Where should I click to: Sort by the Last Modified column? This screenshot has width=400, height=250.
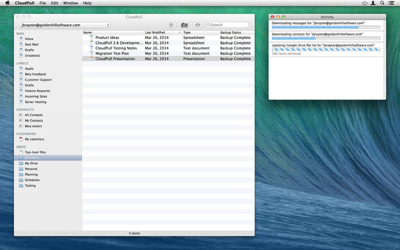coord(162,32)
